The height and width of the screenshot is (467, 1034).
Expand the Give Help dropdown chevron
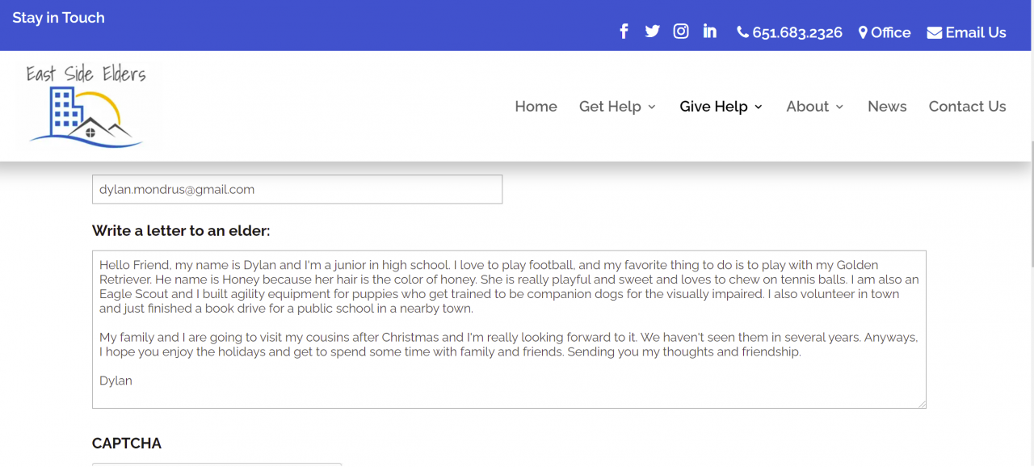(759, 107)
